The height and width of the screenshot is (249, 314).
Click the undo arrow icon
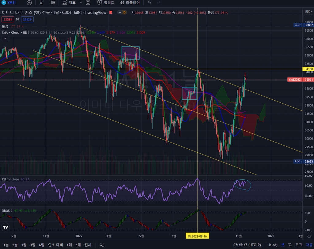[149, 3]
